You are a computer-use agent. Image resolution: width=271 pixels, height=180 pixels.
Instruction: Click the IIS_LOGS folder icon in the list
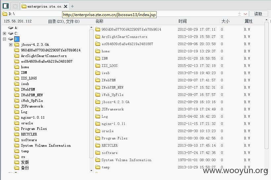(x=97, y=66)
